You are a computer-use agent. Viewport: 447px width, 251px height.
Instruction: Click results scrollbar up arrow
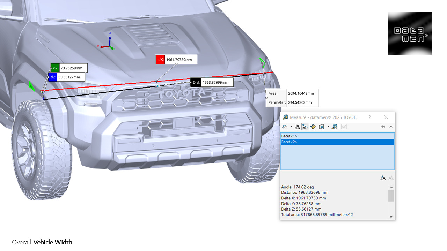[x=391, y=187]
